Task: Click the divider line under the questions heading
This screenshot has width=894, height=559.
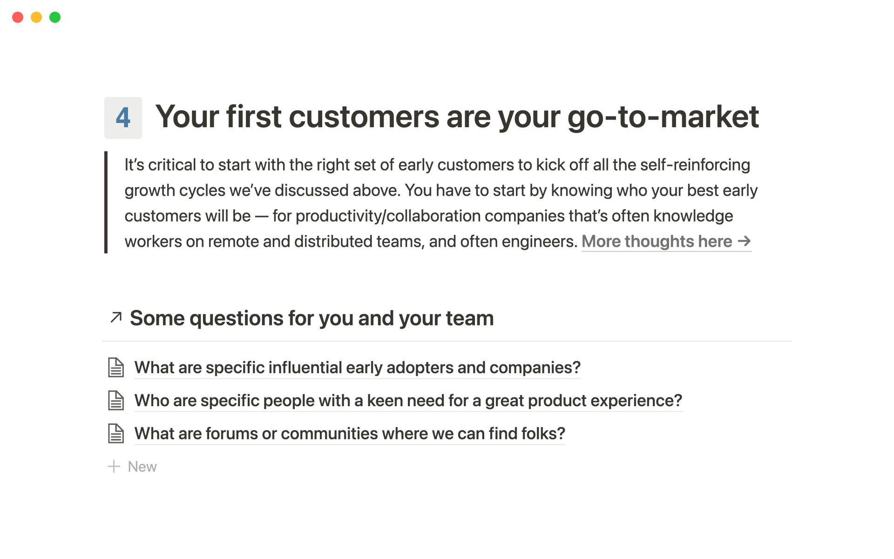Action: [447, 341]
